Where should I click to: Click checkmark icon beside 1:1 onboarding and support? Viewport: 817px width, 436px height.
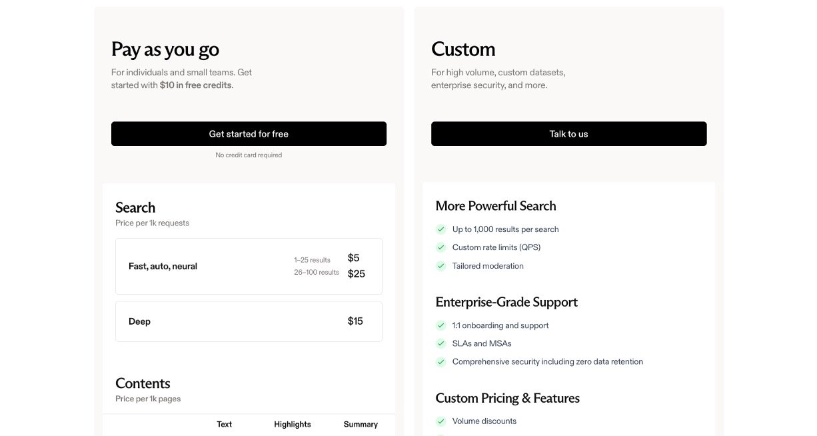[x=440, y=325]
